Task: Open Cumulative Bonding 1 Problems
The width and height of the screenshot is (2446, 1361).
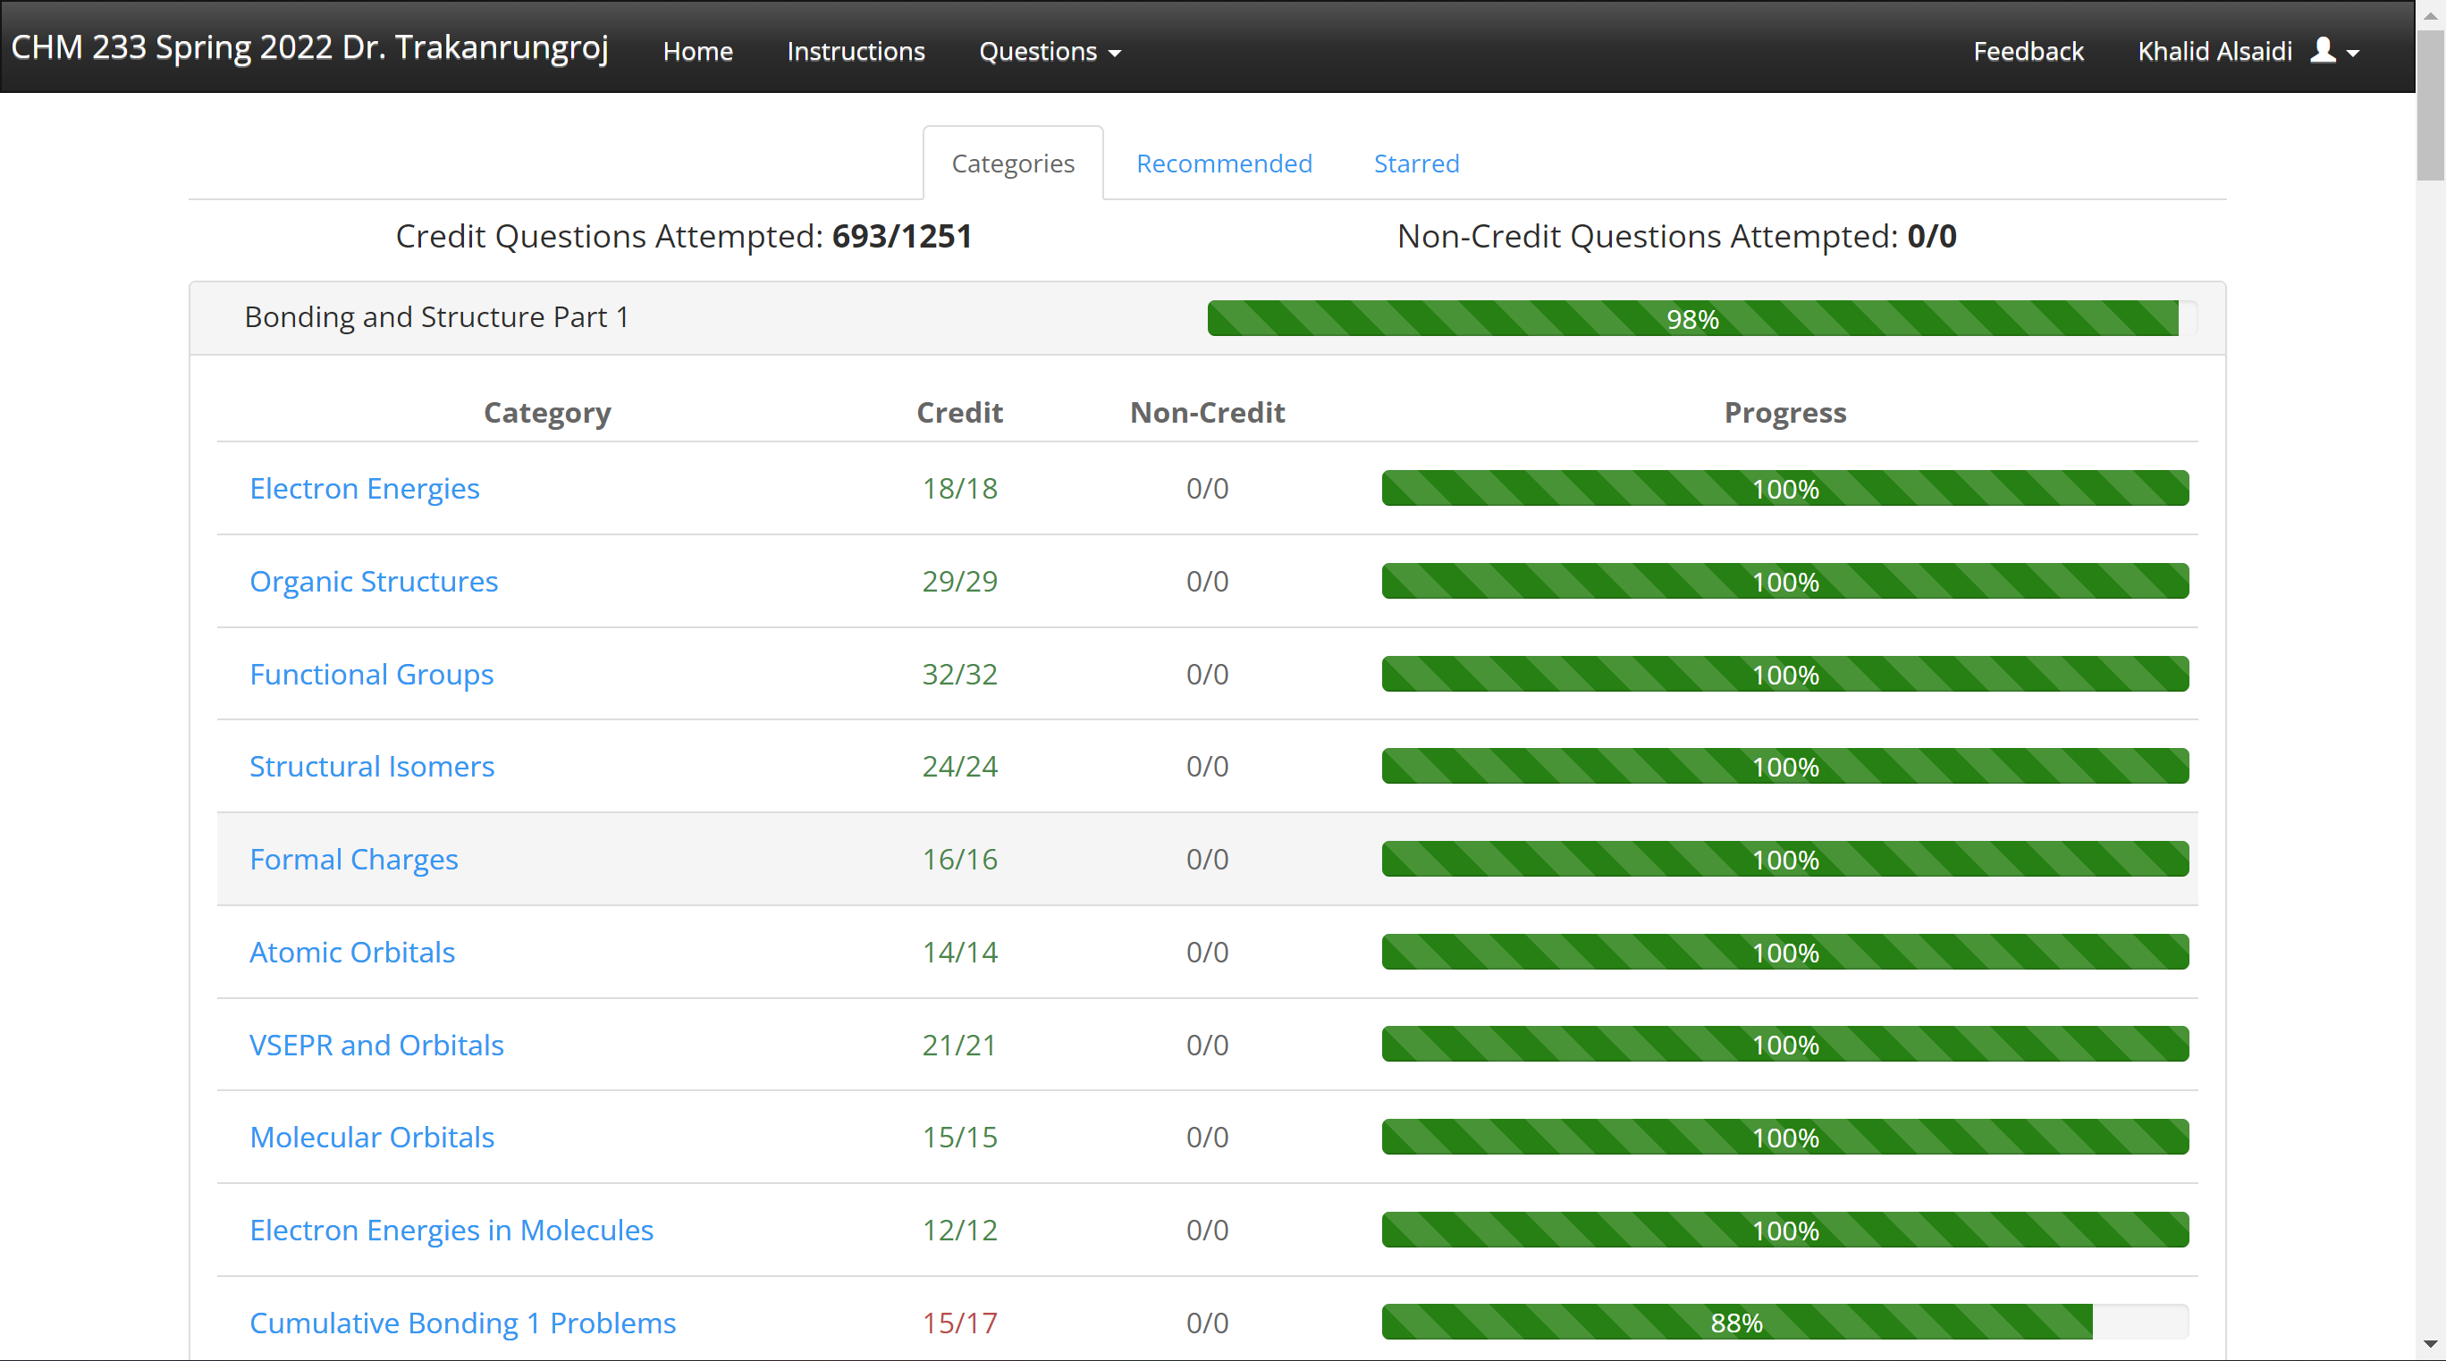Action: pyautogui.click(x=462, y=1322)
